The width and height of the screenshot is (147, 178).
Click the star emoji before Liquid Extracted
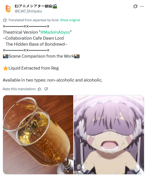(x=5, y=68)
